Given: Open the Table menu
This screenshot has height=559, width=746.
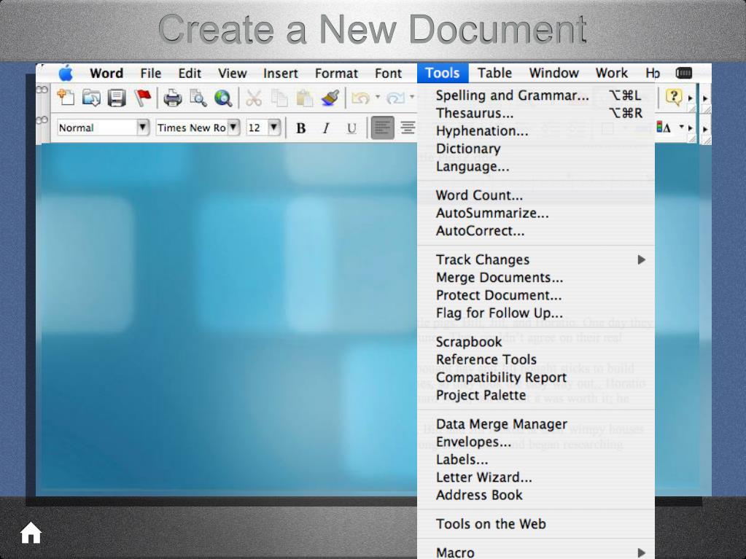Looking at the screenshot, I should click(x=495, y=73).
